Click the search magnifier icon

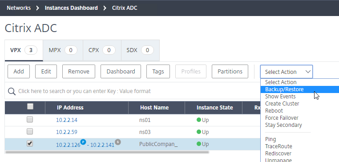click(x=12, y=91)
